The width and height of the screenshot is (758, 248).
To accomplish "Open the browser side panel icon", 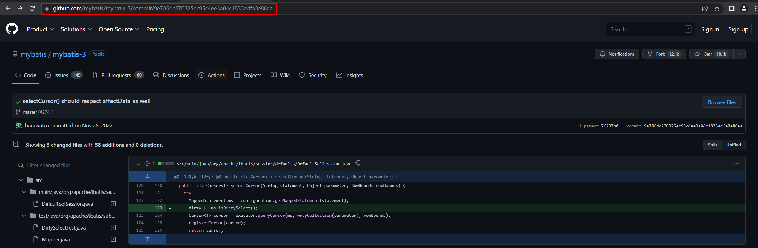I will pos(732,8).
